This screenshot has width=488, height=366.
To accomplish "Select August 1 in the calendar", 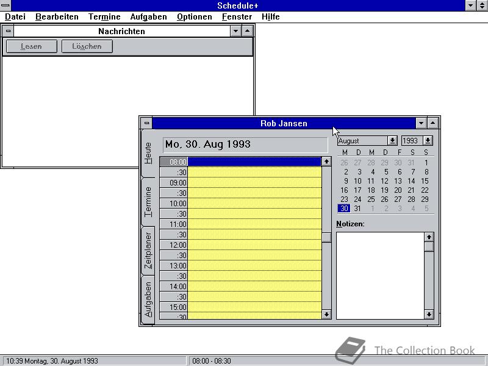I will (426, 162).
